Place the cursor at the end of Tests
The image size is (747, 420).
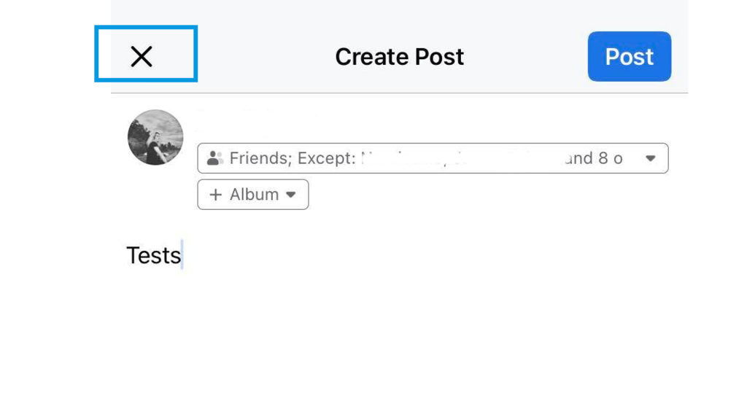tap(182, 255)
